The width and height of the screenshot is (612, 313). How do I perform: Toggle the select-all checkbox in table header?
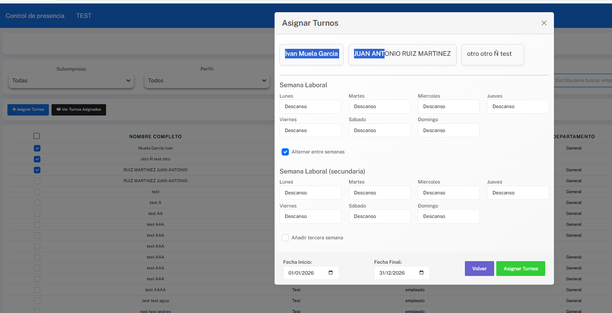pyautogui.click(x=37, y=136)
